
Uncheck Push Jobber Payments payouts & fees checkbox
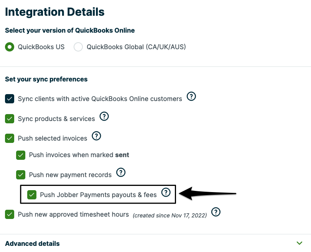click(32, 195)
